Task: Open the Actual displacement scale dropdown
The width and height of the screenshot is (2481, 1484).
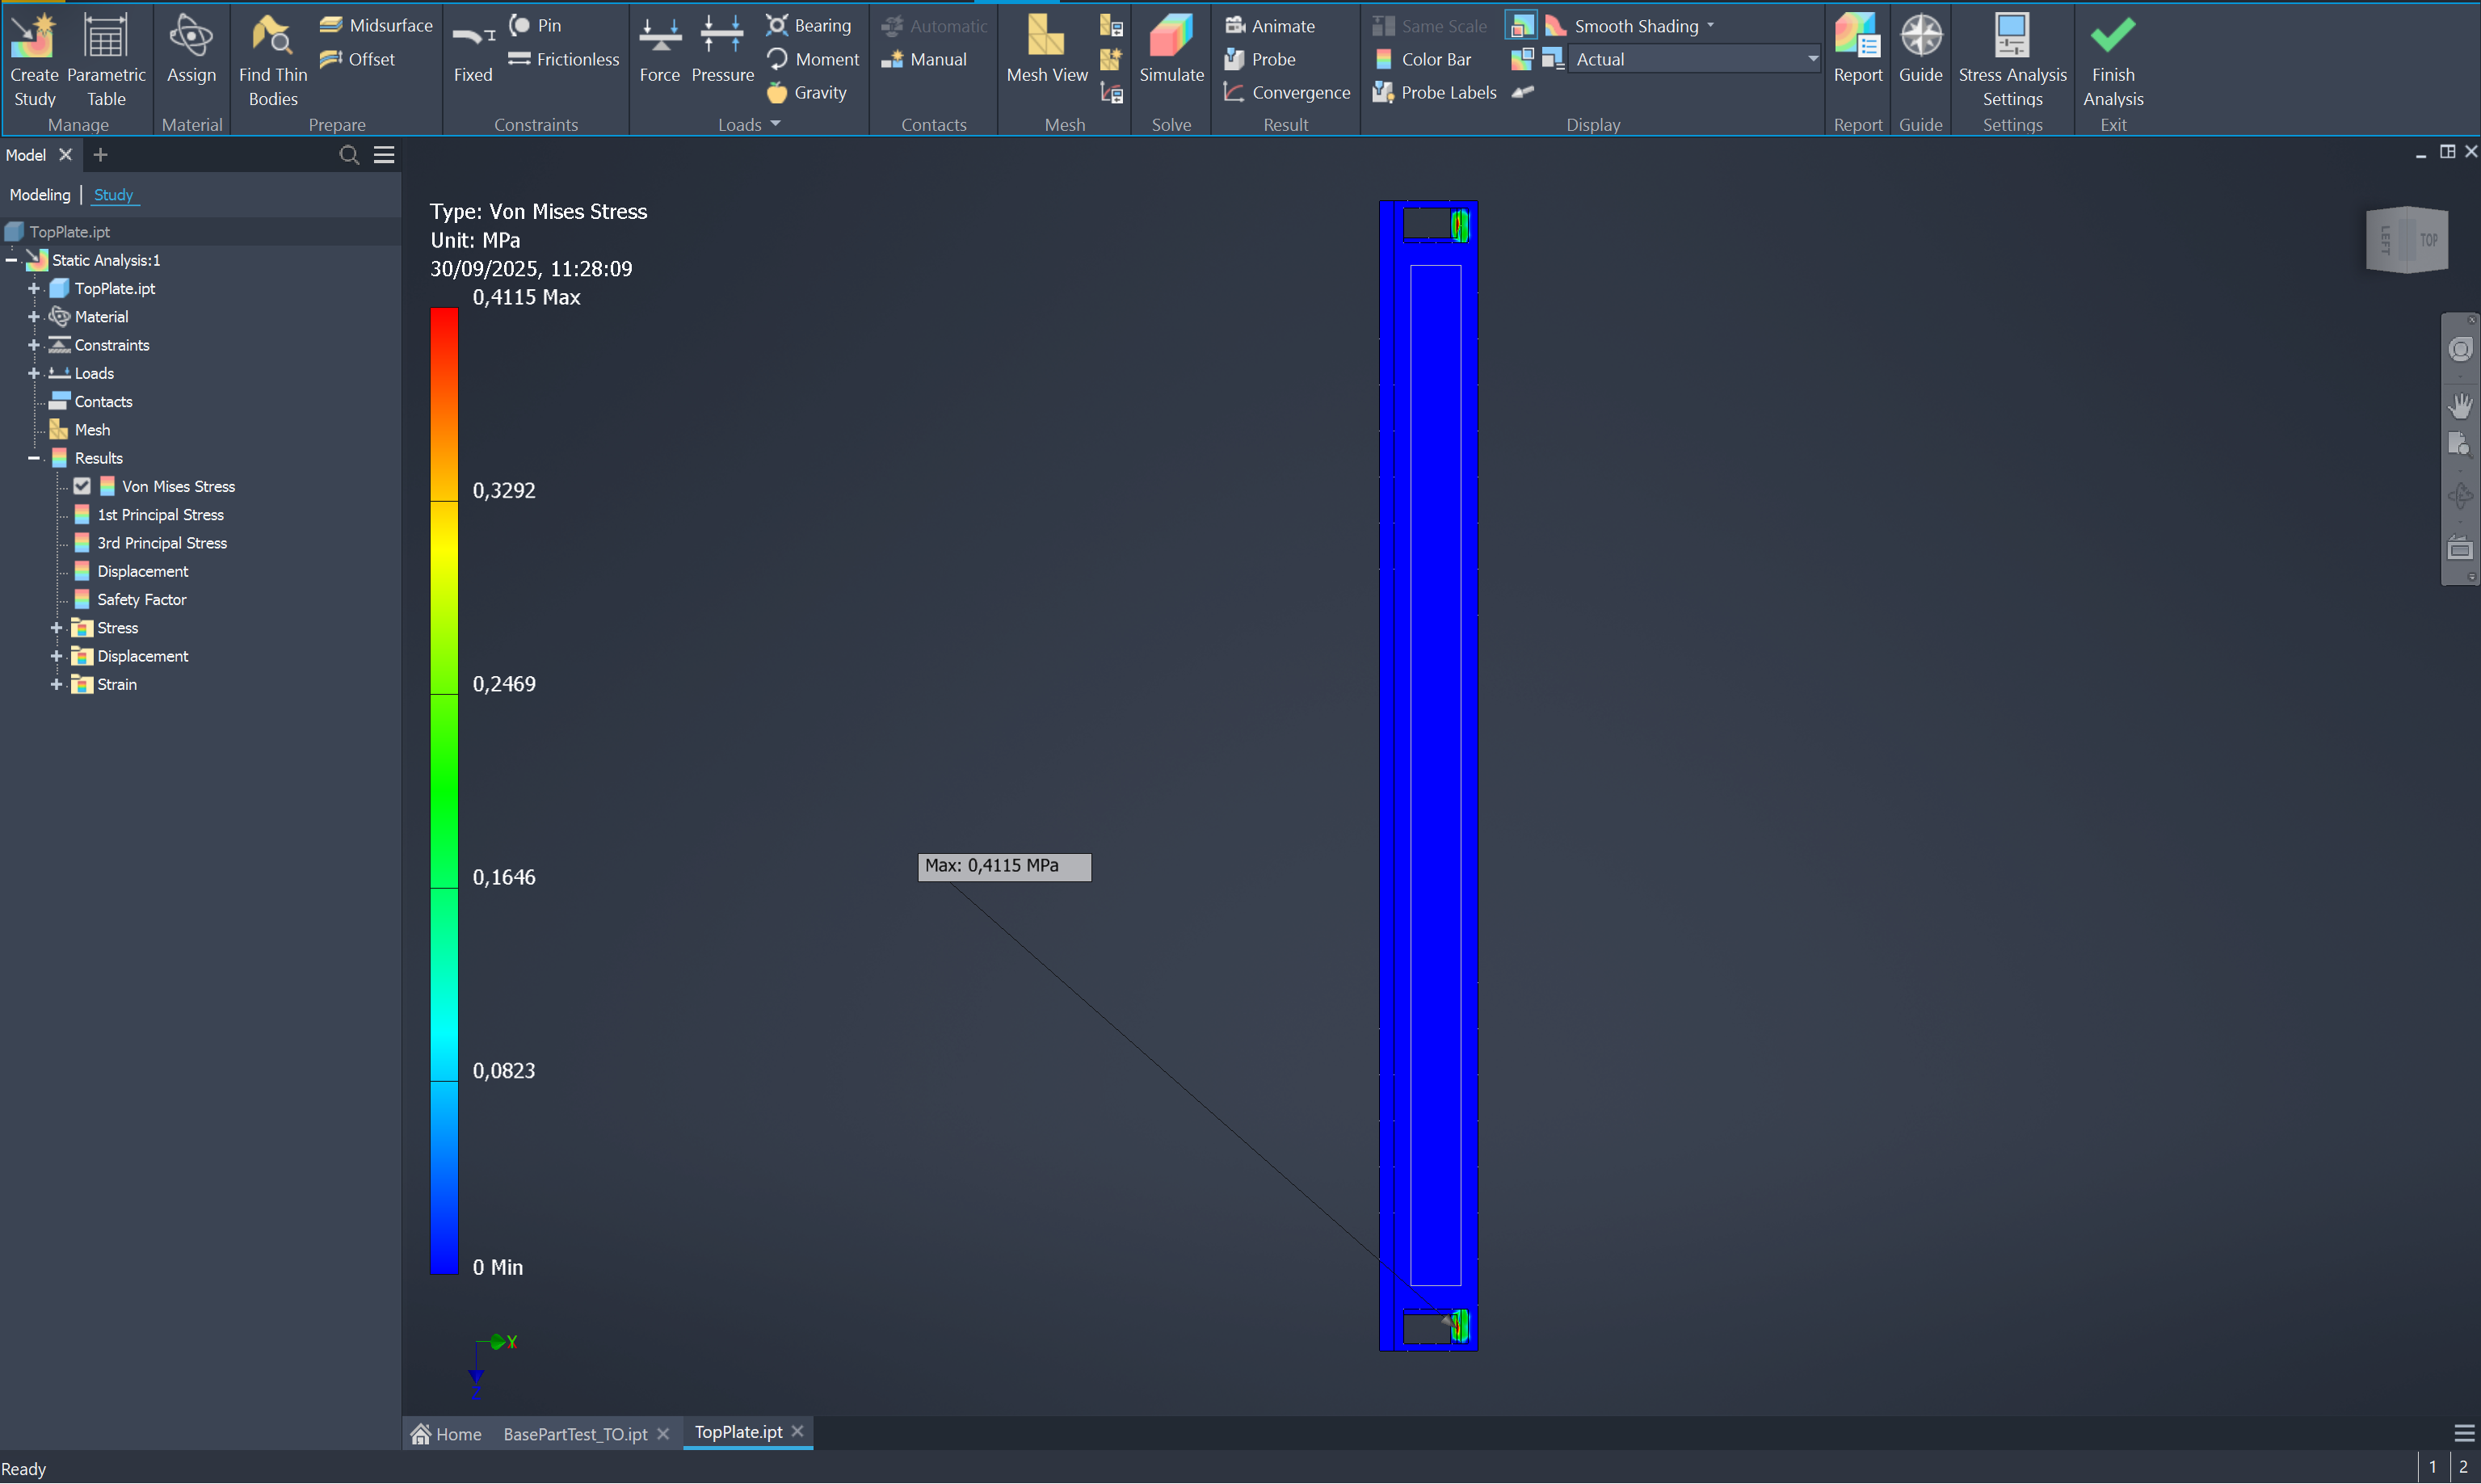Action: (1811, 59)
